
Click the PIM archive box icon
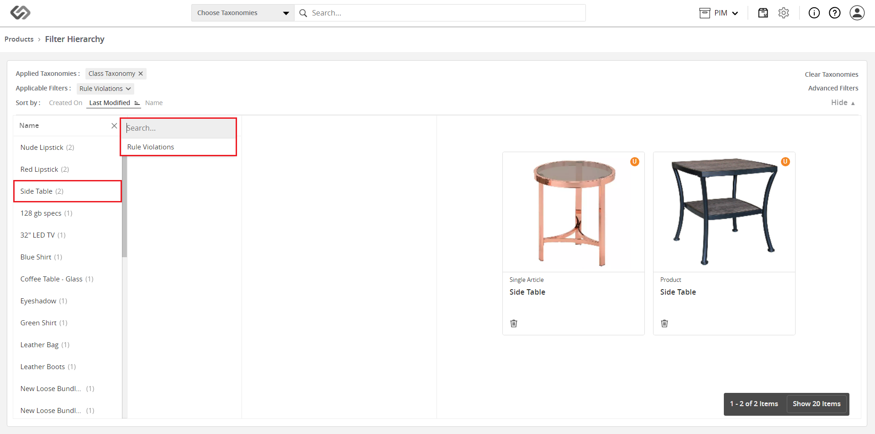[x=705, y=13]
